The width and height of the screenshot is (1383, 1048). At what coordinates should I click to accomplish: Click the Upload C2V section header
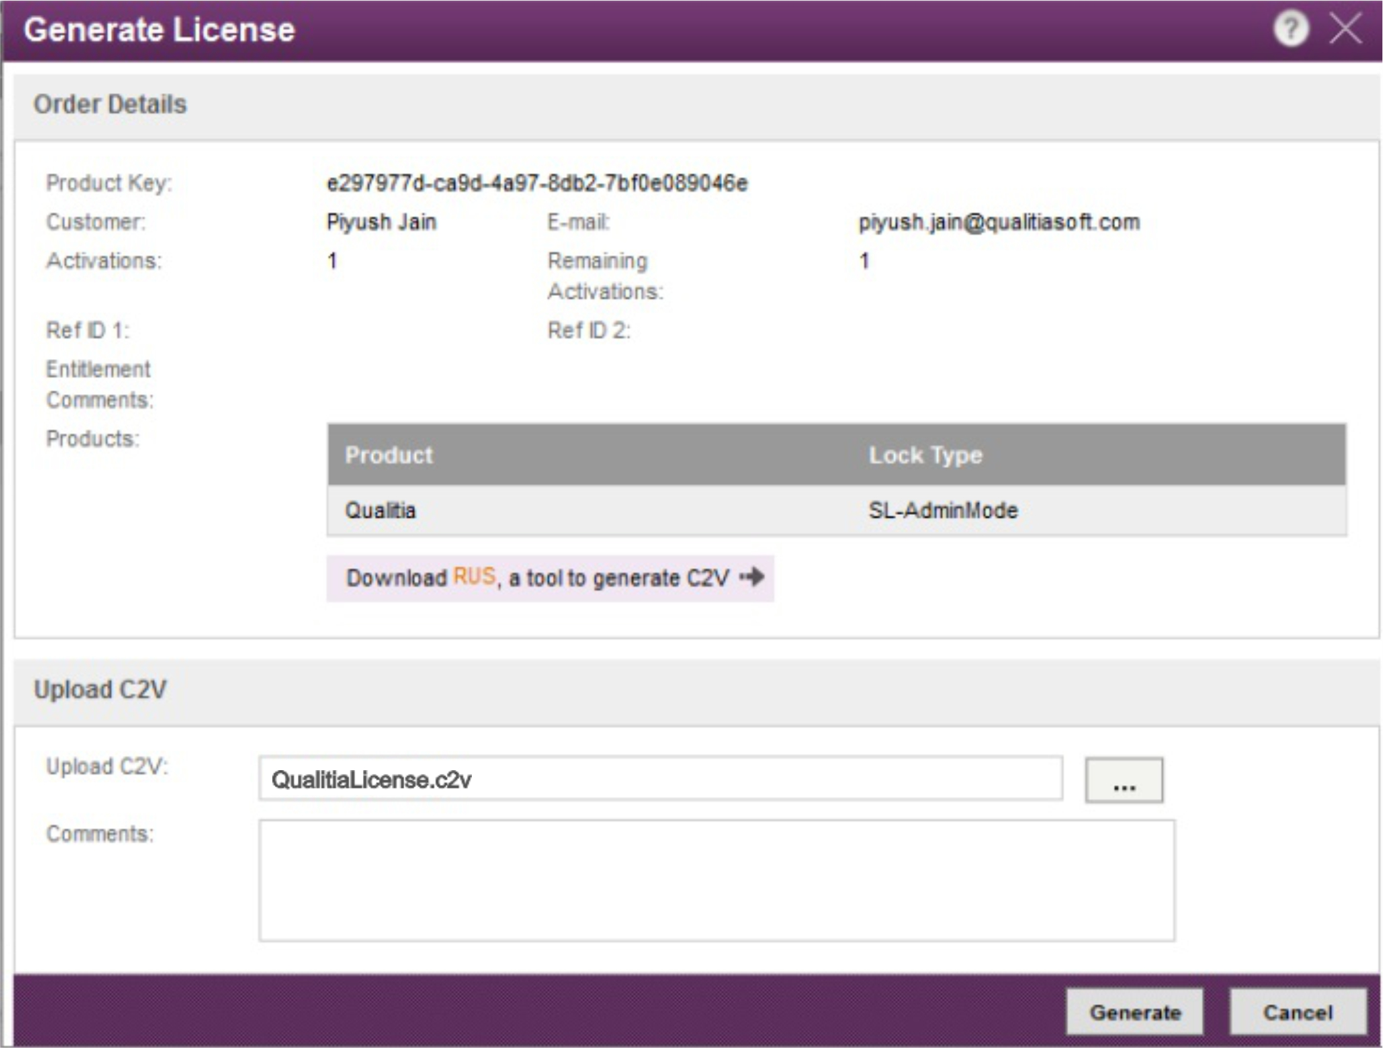100,689
